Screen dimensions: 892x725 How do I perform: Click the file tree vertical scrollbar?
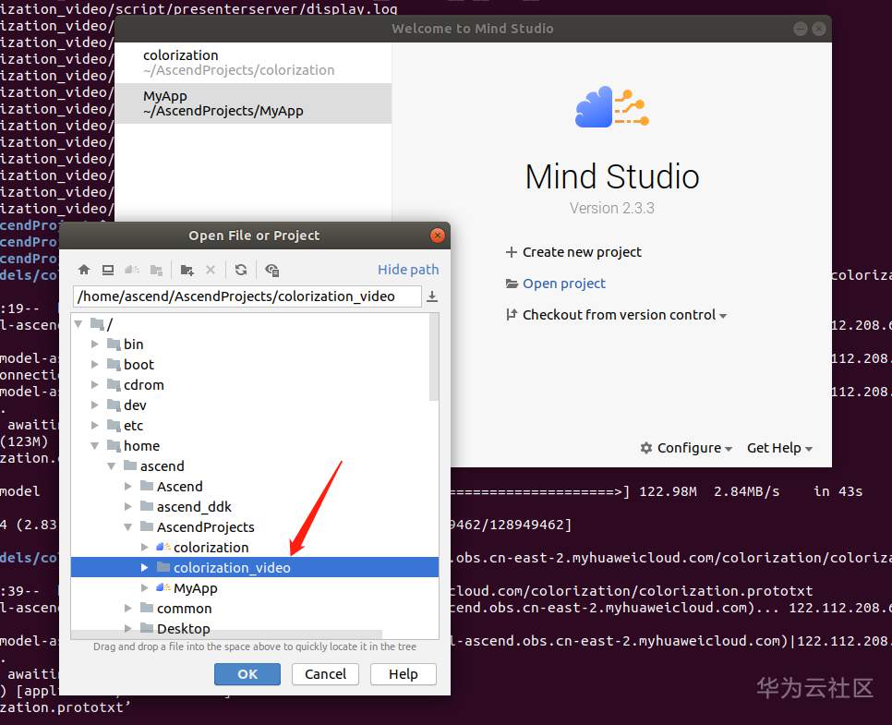(x=434, y=358)
